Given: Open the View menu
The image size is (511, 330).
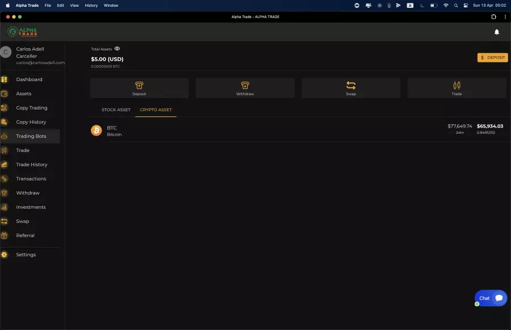Looking at the screenshot, I should (74, 6).
